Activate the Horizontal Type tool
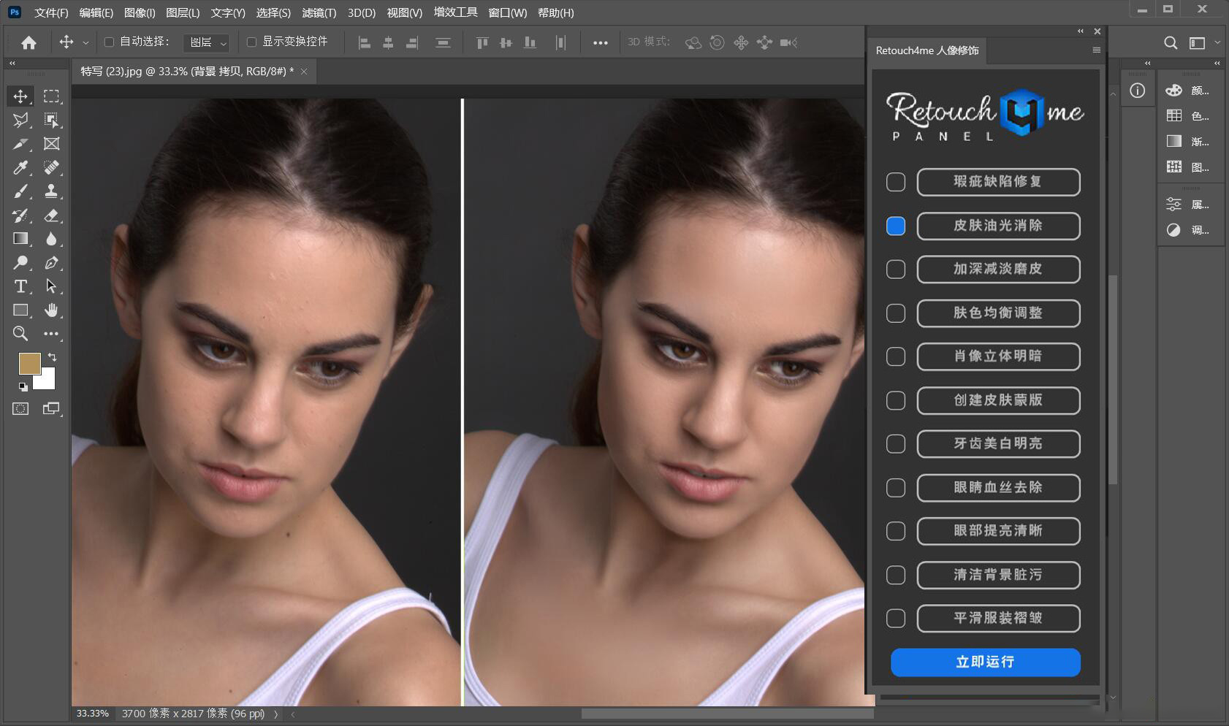 point(20,286)
